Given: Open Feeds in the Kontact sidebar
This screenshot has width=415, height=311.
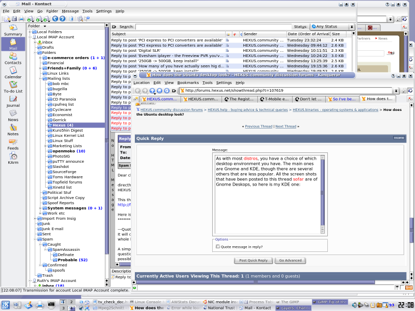Looking at the screenshot, I should click(13, 143).
